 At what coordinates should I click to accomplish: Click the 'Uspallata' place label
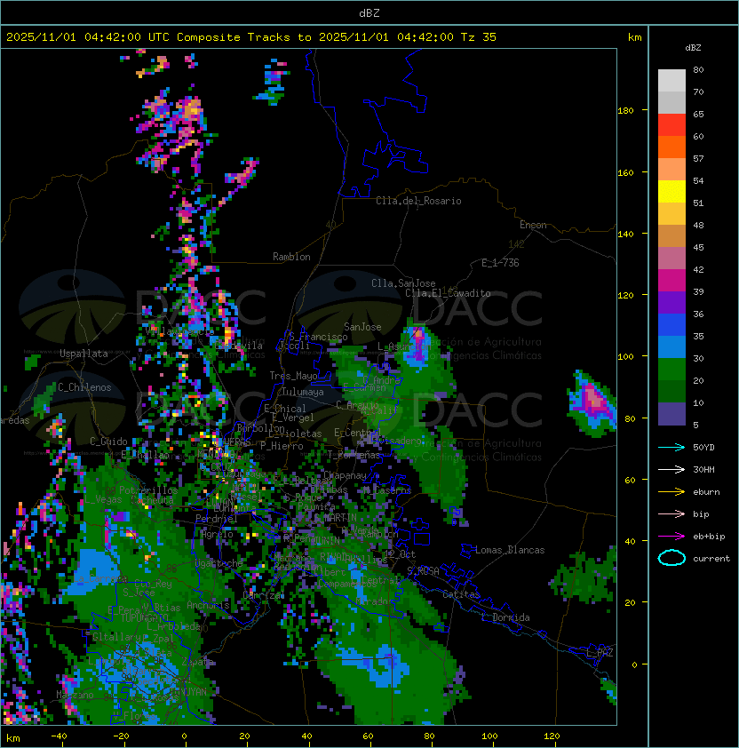(x=83, y=354)
